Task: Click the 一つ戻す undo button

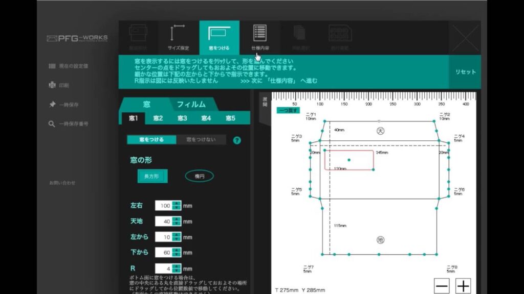Action: coord(288,110)
